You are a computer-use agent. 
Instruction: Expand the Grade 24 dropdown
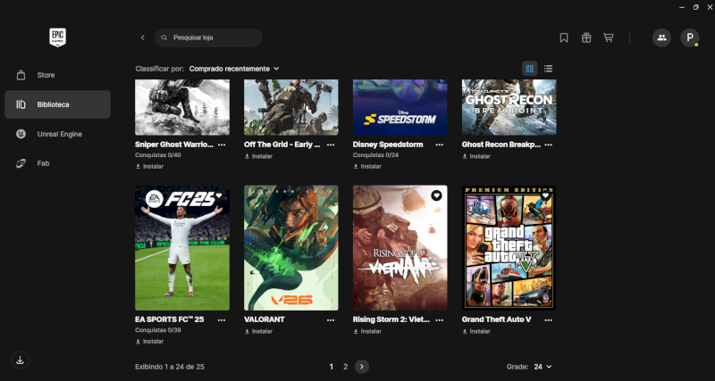[x=543, y=367]
